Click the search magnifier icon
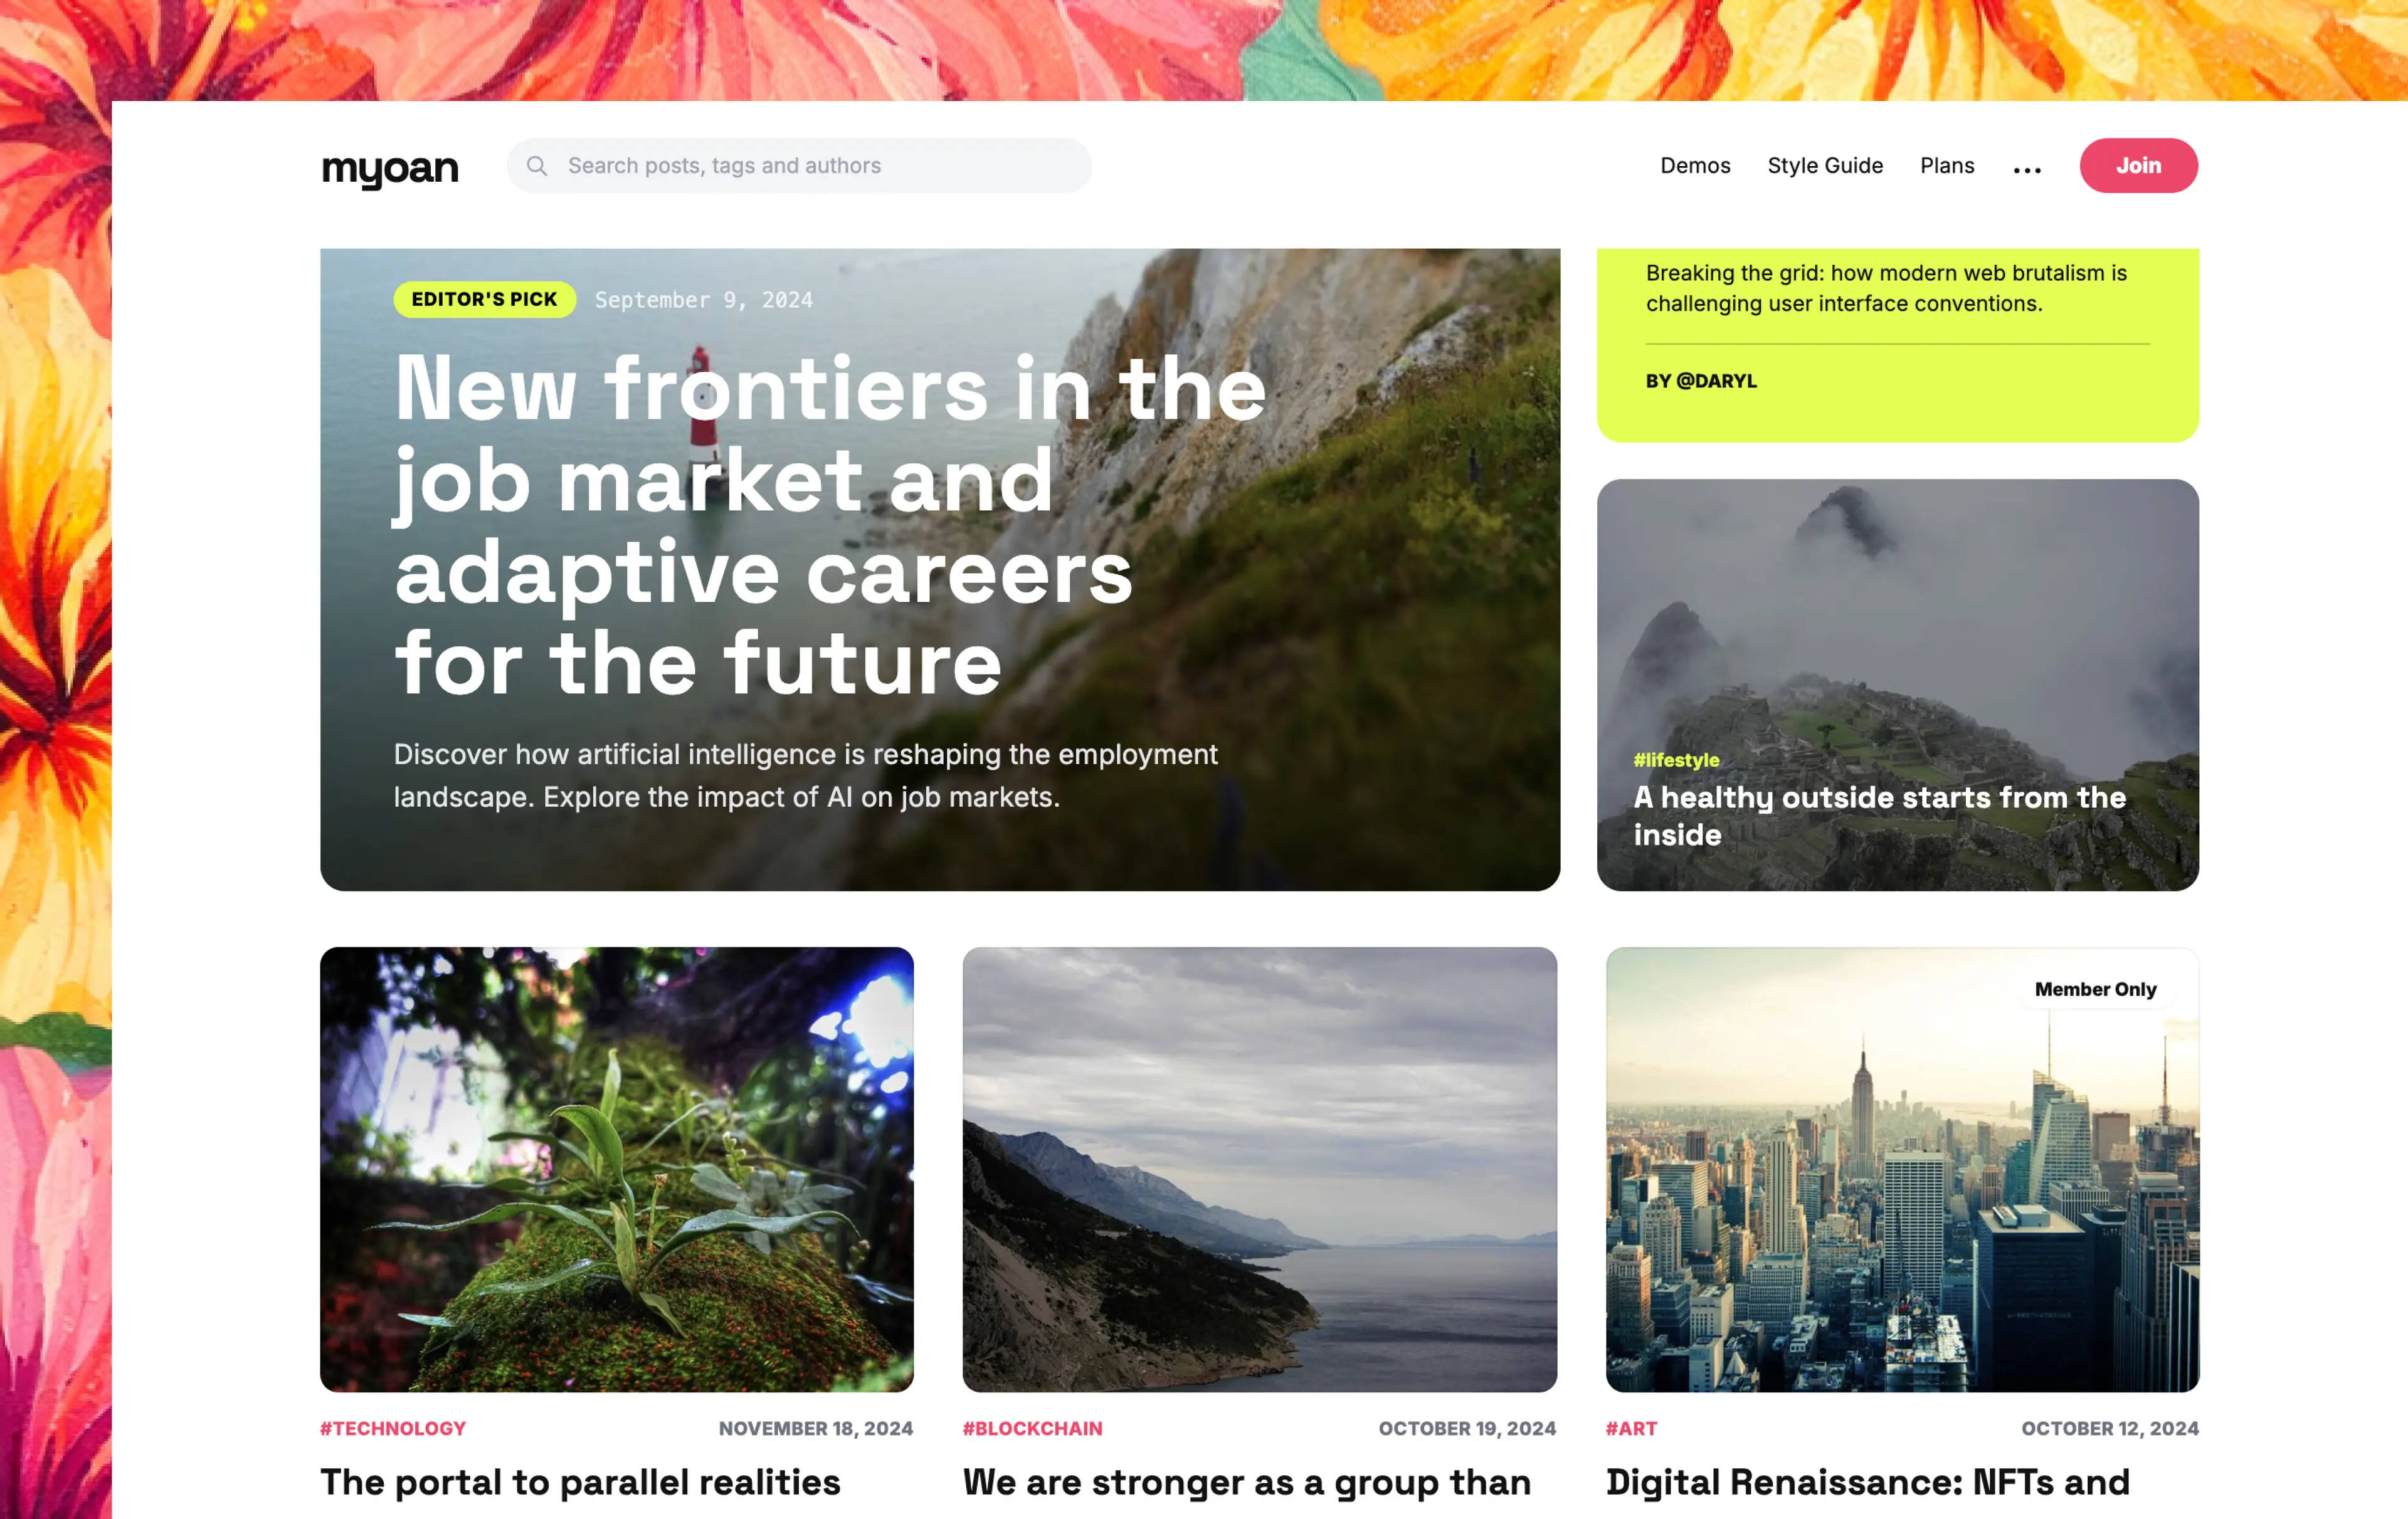2408x1519 pixels. tap(537, 166)
